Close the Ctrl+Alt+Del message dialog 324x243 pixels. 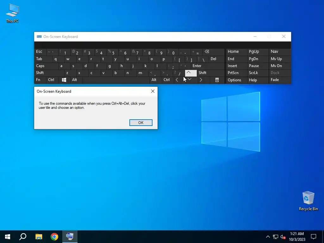153,91
